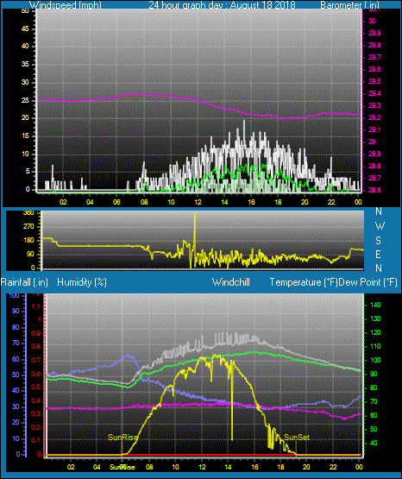Screen dimensions: 402x479
Task: Click the Windspeed (mph) axis title
Action: [66, 5]
